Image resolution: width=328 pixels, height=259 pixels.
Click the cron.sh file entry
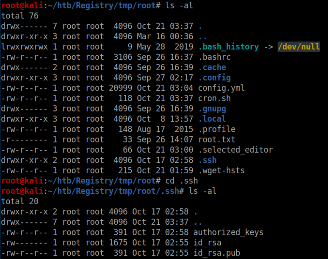tap(214, 98)
